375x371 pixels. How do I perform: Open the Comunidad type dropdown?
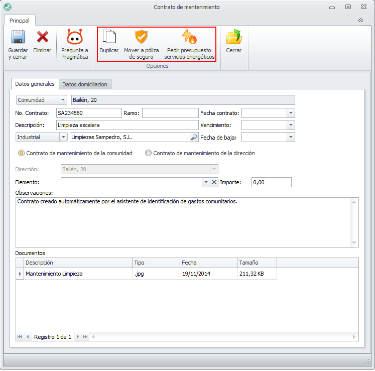(63, 100)
